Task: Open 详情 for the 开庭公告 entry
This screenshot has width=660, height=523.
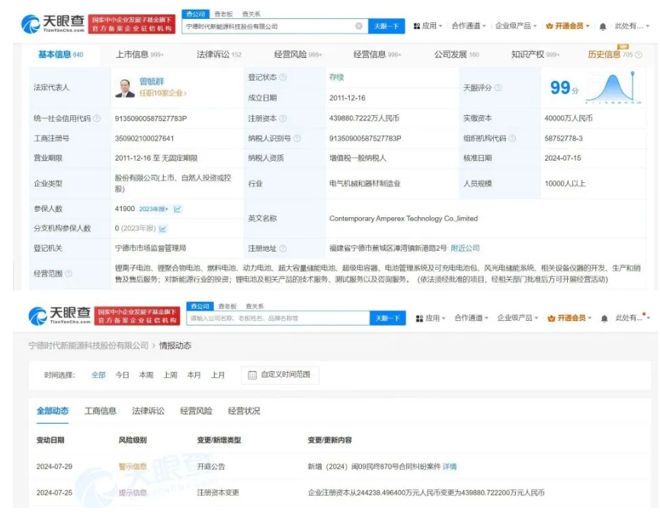Action: click(x=450, y=467)
